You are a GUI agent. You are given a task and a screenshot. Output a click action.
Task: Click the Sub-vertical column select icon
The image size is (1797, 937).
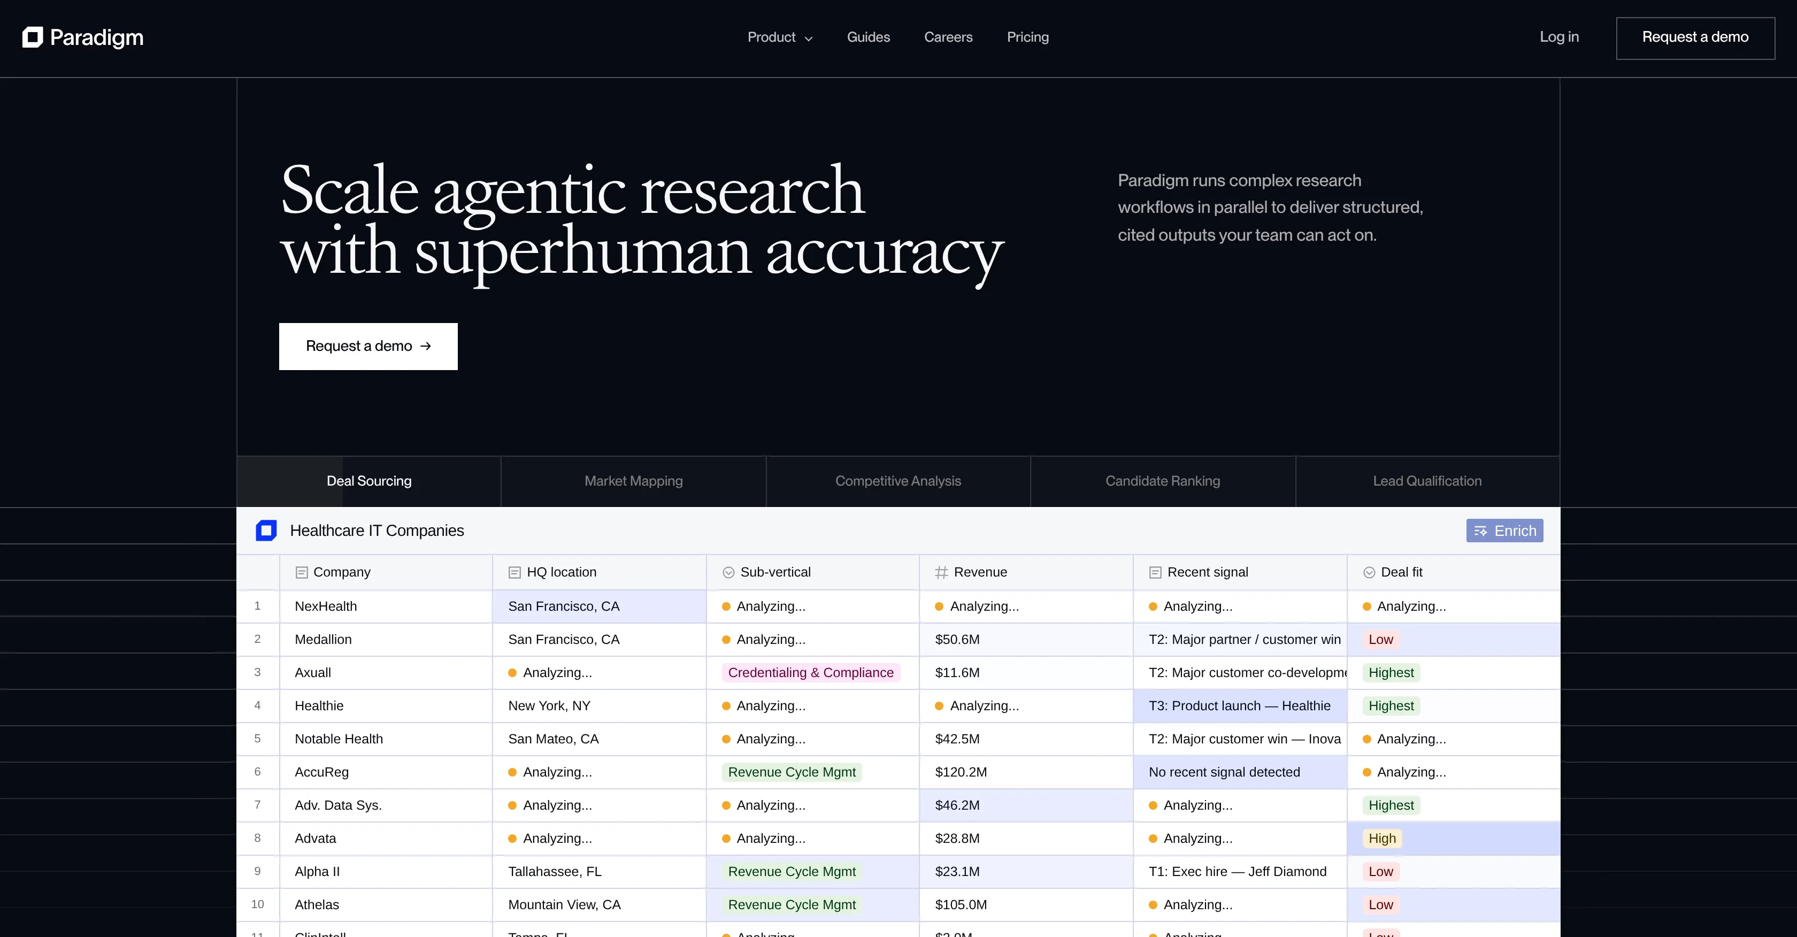click(728, 572)
